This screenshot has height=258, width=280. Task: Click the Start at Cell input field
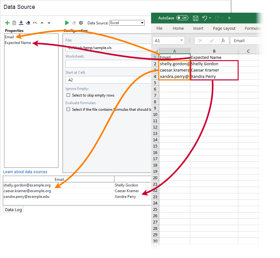[107, 80]
